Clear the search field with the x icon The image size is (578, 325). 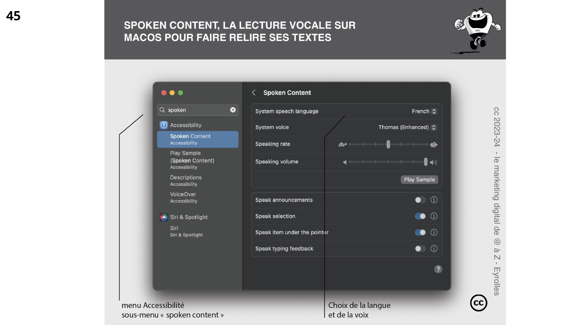233,110
